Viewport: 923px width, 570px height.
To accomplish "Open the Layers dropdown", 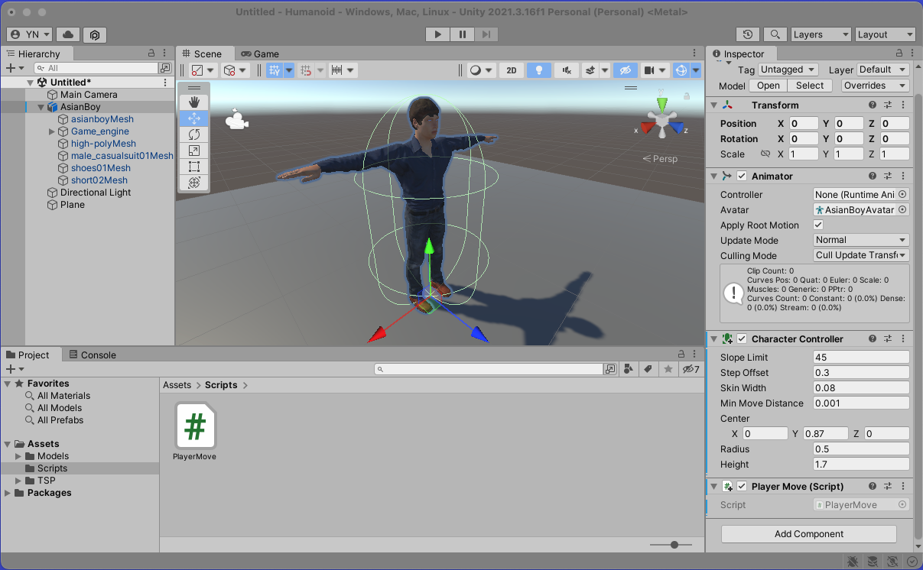I will [820, 34].
